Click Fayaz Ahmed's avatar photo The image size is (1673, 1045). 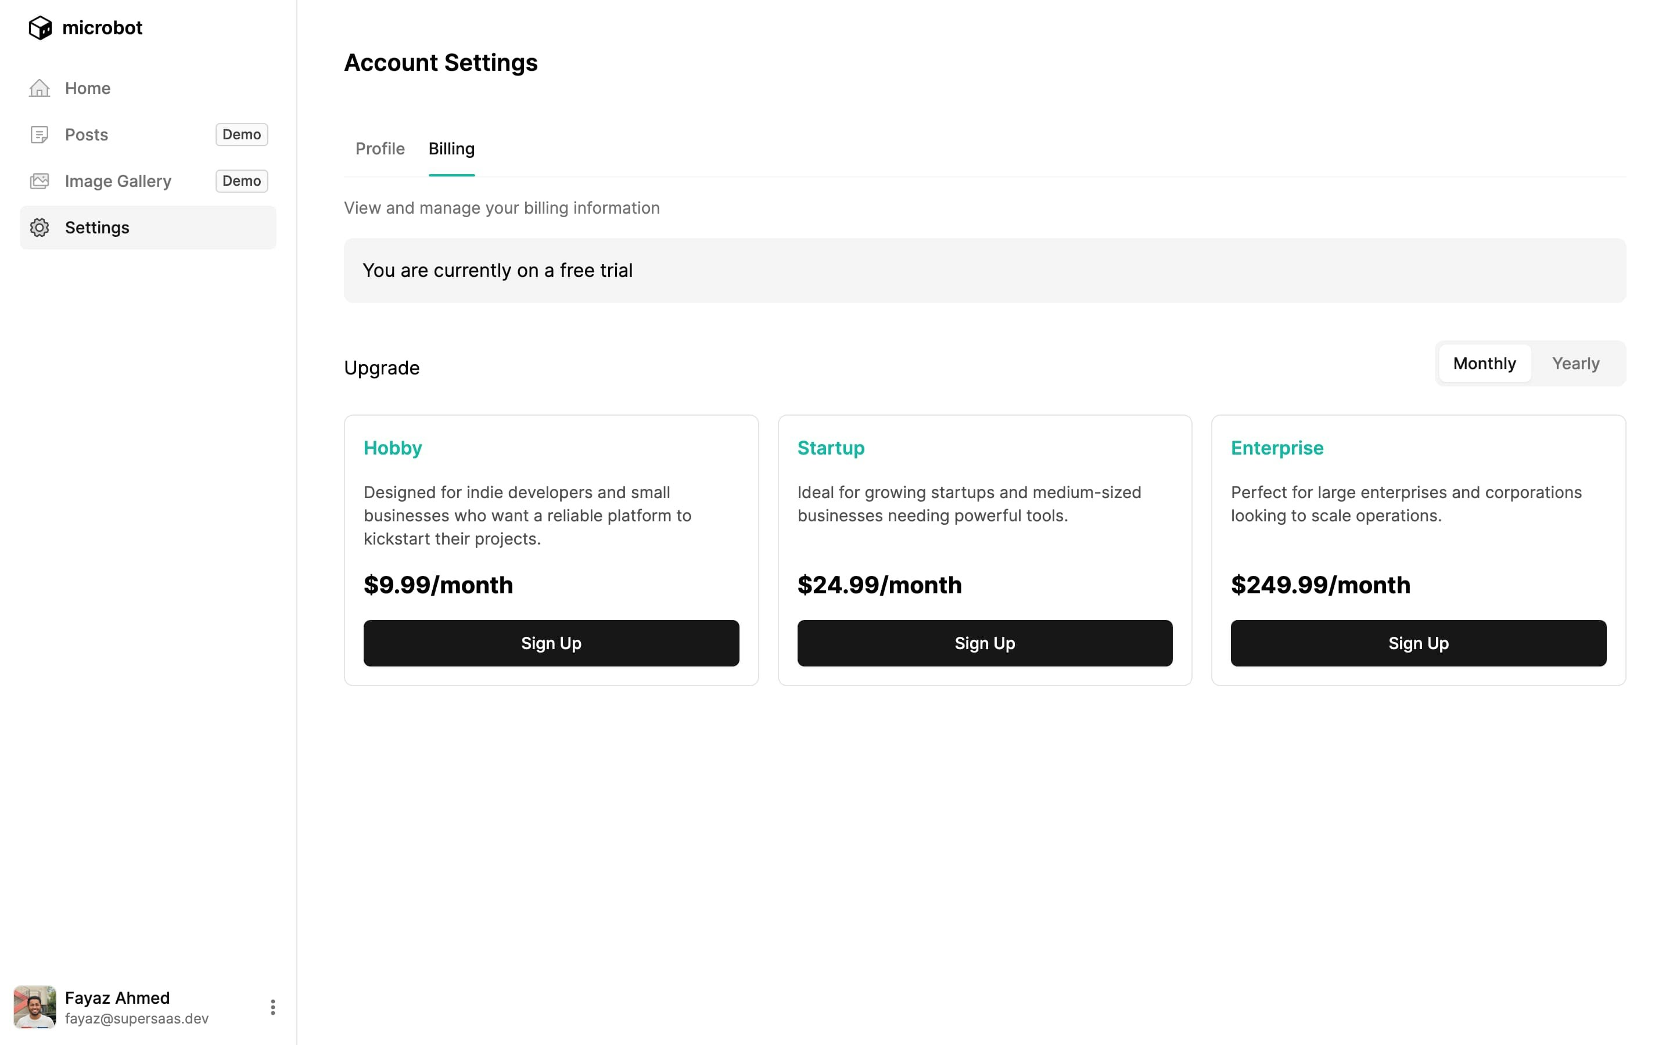35,1007
